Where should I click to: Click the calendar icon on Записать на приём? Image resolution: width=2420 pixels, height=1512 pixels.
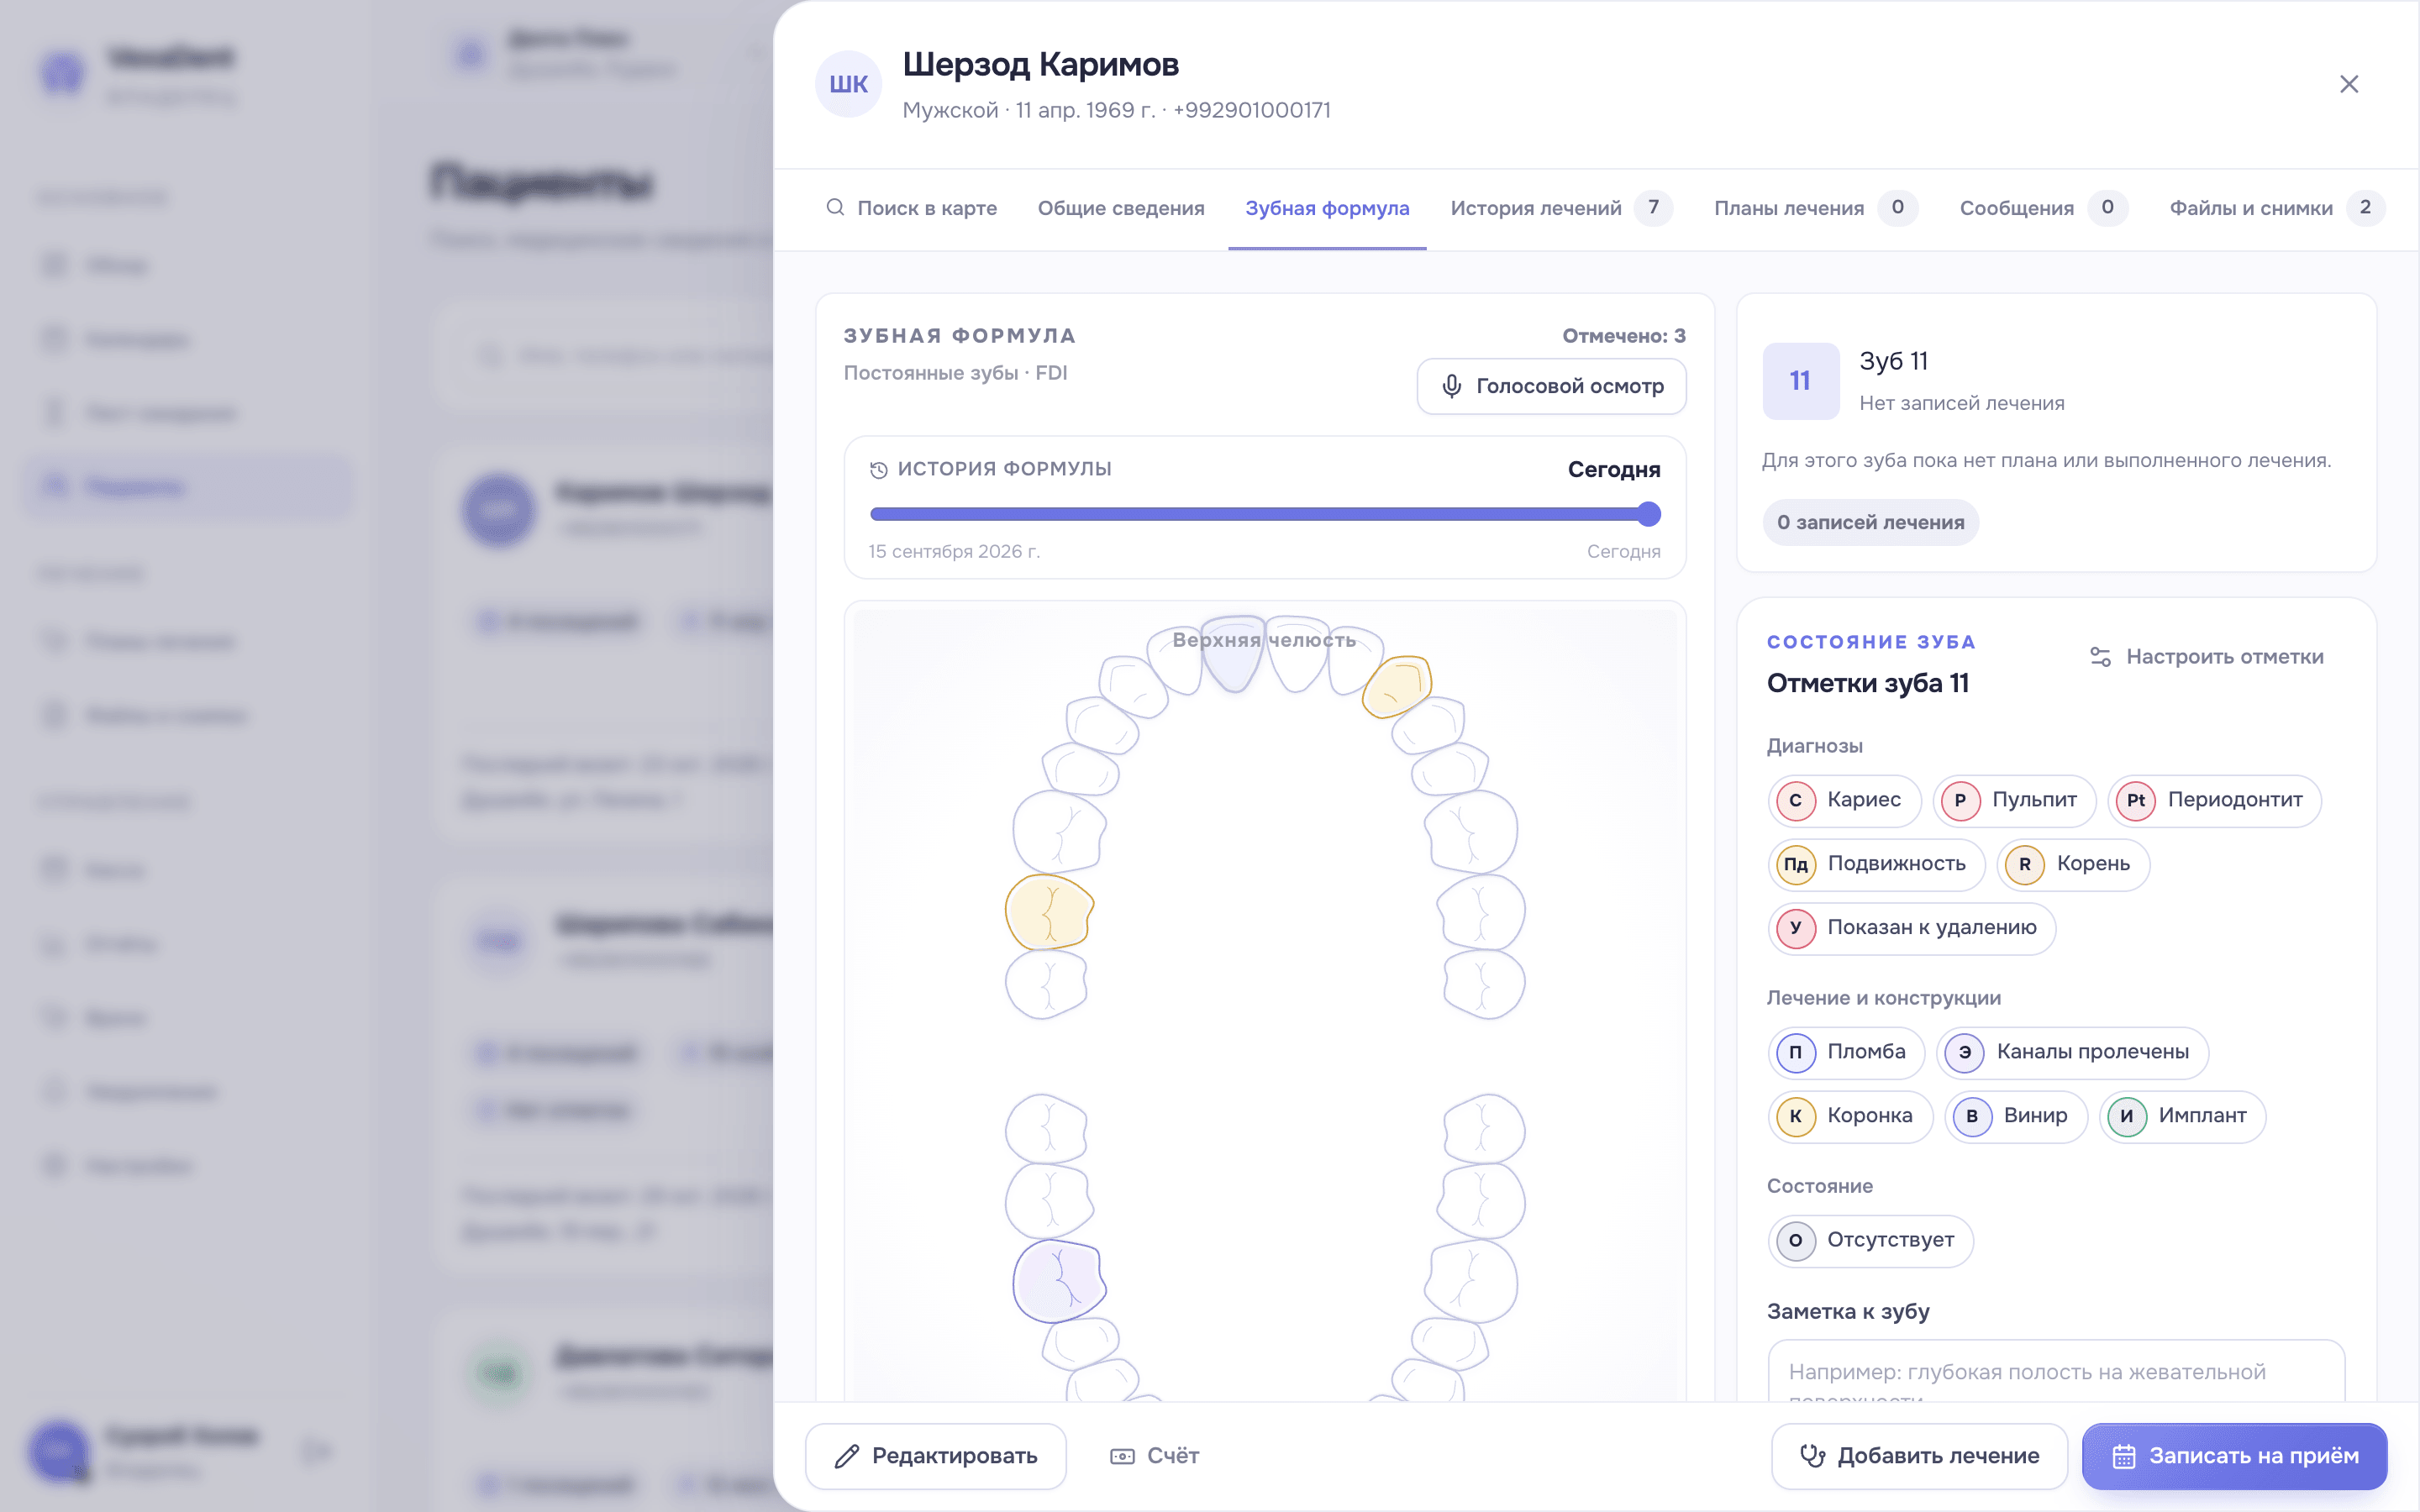[x=2124, y=1456]
